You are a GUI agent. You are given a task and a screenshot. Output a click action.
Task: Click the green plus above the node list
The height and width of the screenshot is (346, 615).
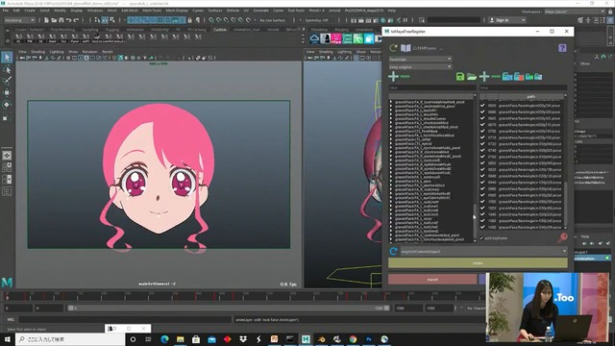[393, 77]
